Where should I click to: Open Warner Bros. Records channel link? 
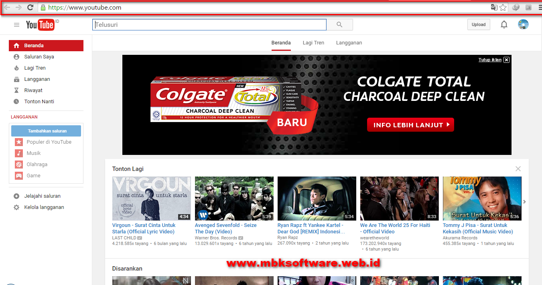(x=216, y=238)
